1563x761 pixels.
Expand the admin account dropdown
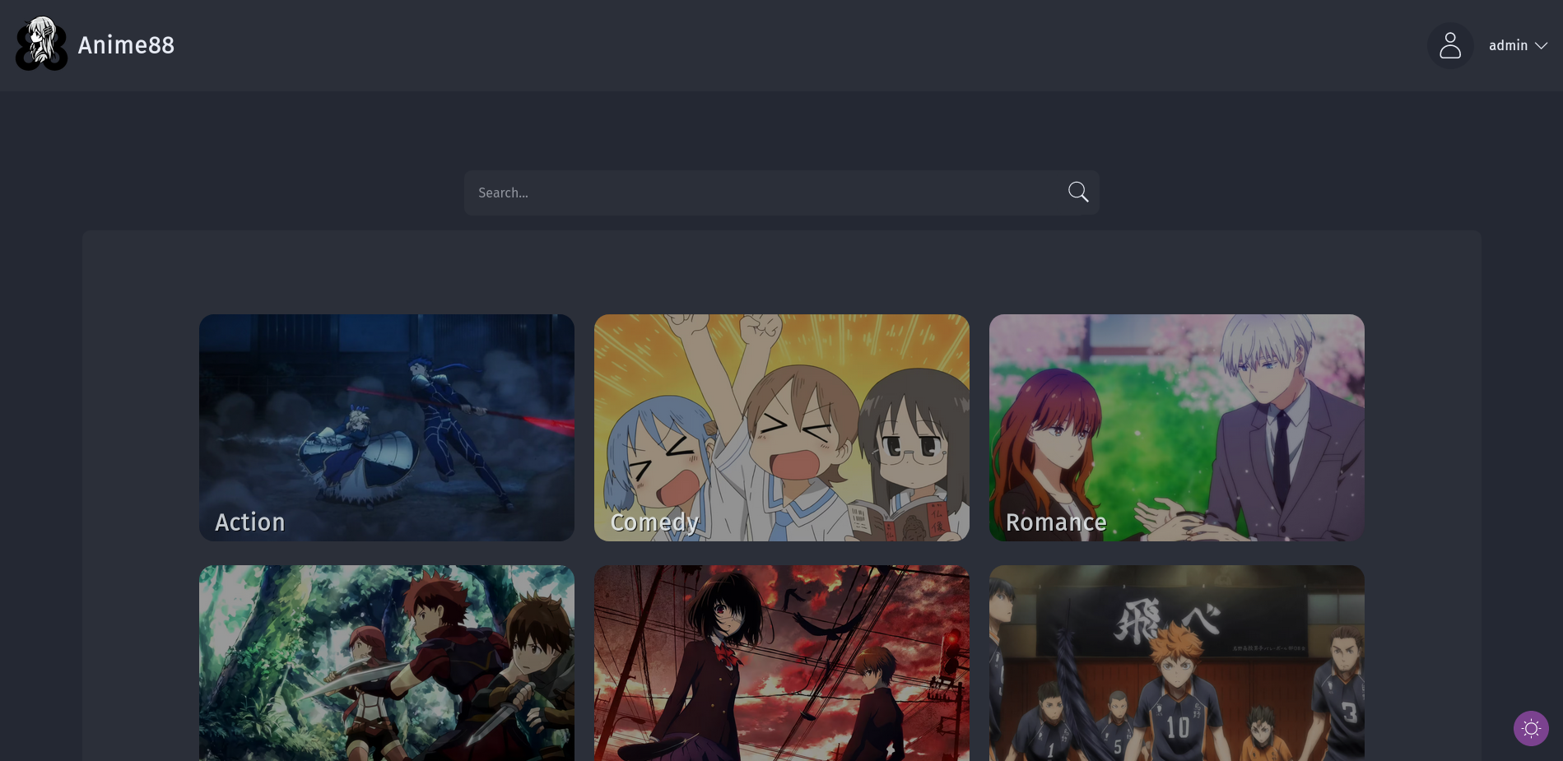pyautogui.click(x=1519, y=45)
